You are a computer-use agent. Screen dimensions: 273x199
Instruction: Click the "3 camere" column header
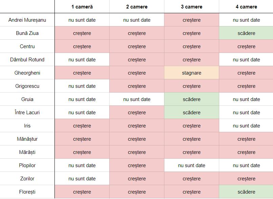(x=191, y=7)
